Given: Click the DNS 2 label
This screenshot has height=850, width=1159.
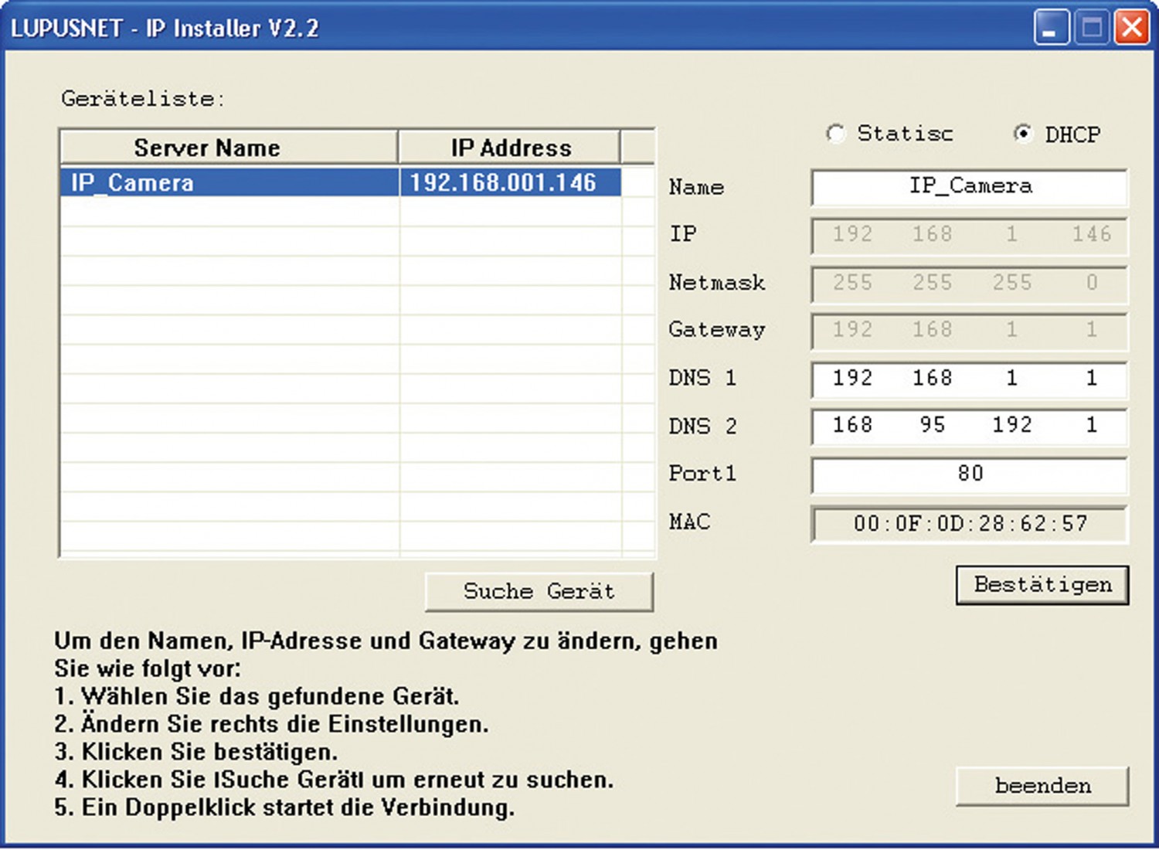Looking at the screenshot, I should tap(702, 426).
